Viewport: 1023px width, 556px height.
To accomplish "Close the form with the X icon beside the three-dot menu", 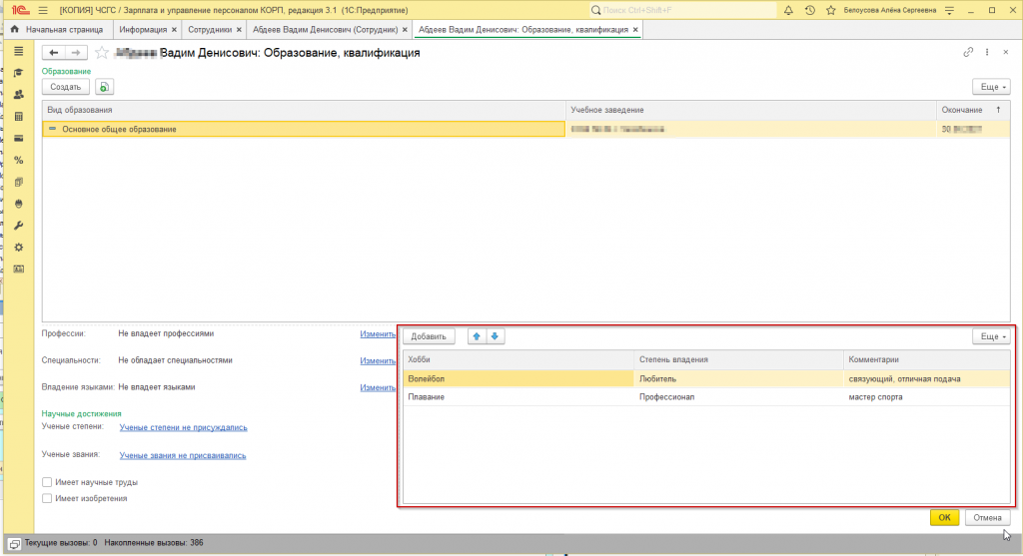I will point(1005,52).
